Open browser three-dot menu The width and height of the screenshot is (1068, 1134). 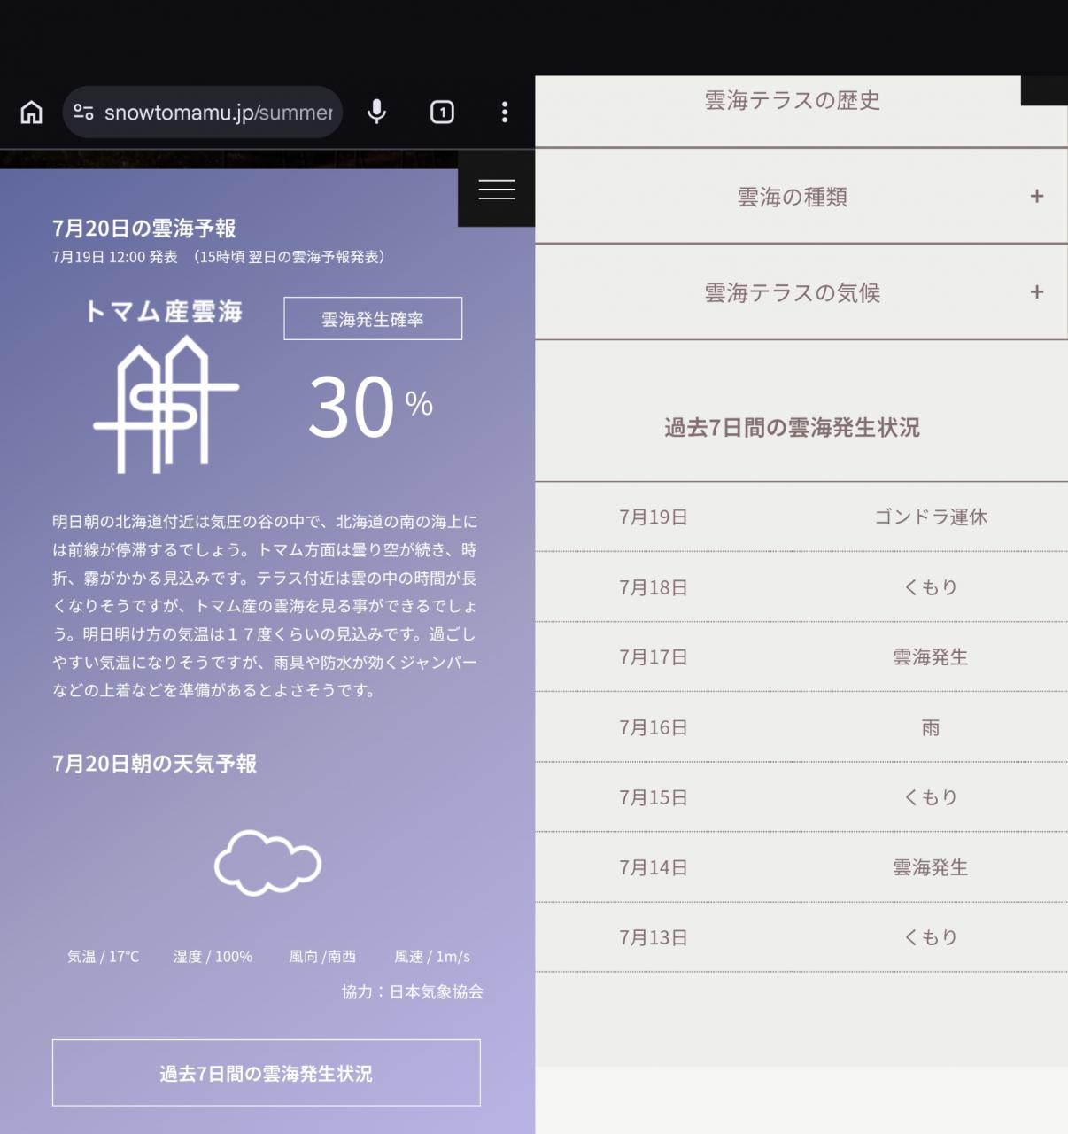pos(505,113)
